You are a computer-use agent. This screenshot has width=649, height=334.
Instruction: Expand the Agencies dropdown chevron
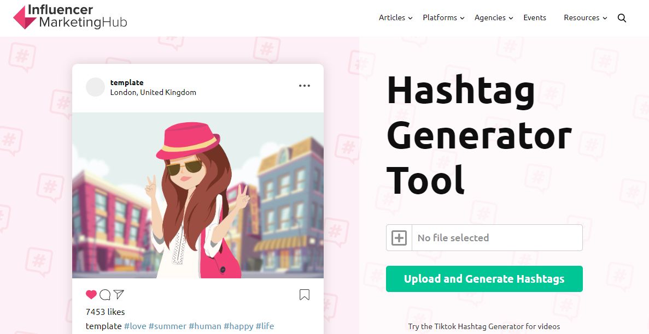coord(511,18)
